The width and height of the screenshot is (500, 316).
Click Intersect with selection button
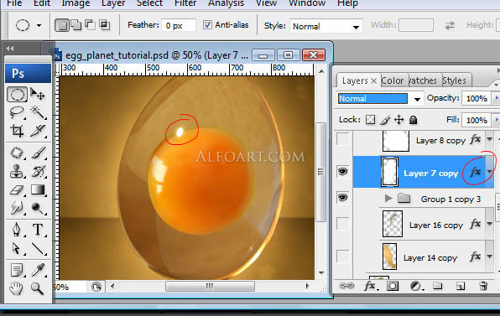click(x=104, y=25)
